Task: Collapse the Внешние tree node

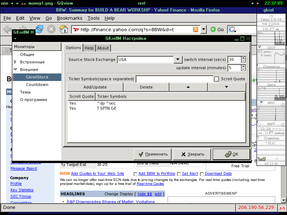Action: click(15, 70)
